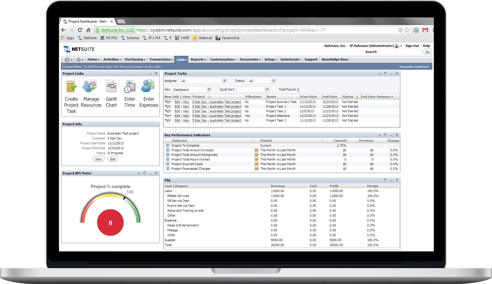Open the Enter Expenses icon

[148, 86]
